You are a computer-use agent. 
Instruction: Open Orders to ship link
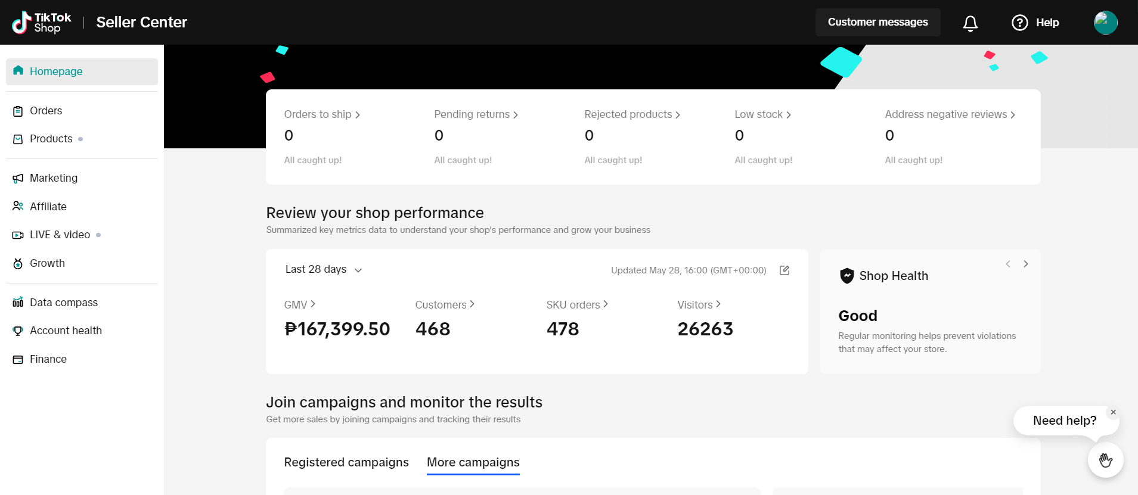(x=322, y=114)
